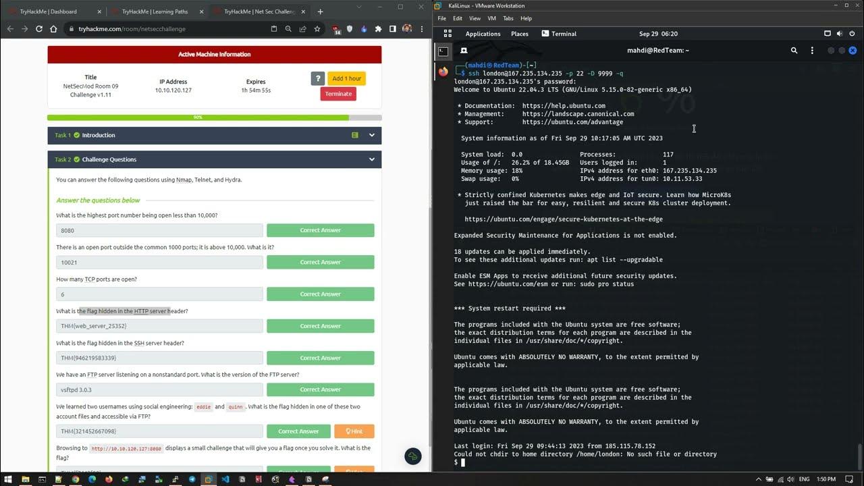Click Add 1 hour button
864x486 pixels.
(347, 78)
